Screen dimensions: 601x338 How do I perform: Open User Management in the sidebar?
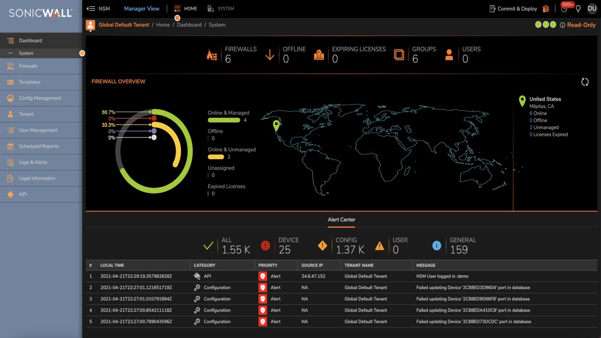coord(41,130)
